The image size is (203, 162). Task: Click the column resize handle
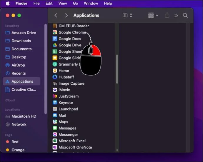(x=117, y=150)
